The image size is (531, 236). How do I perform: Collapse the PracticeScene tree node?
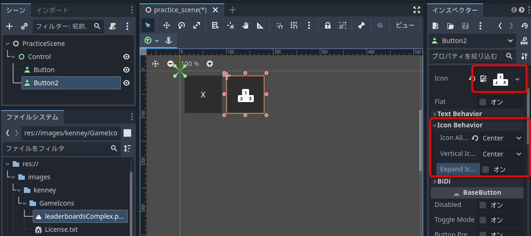[x=7, y=44]
